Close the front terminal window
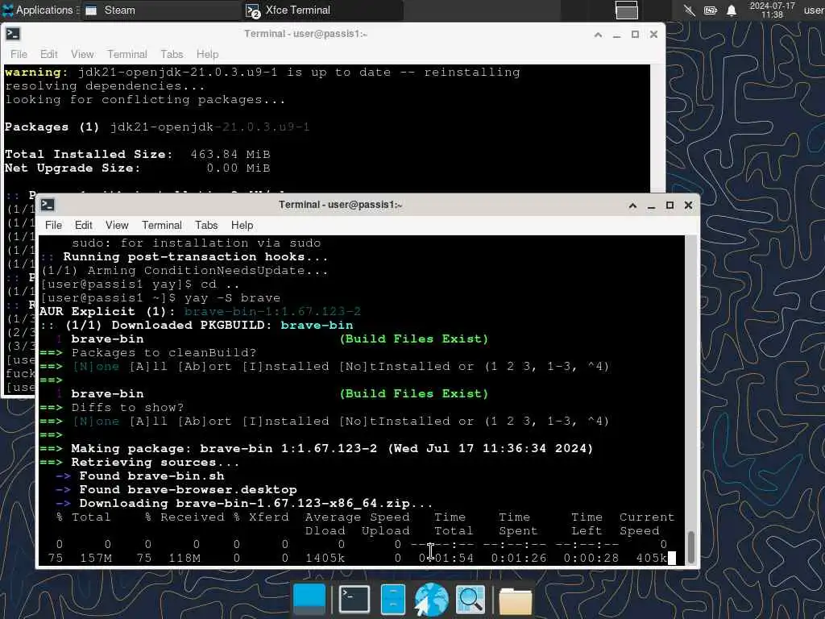Viewport: 825px width, 619px height. point(688,206)
